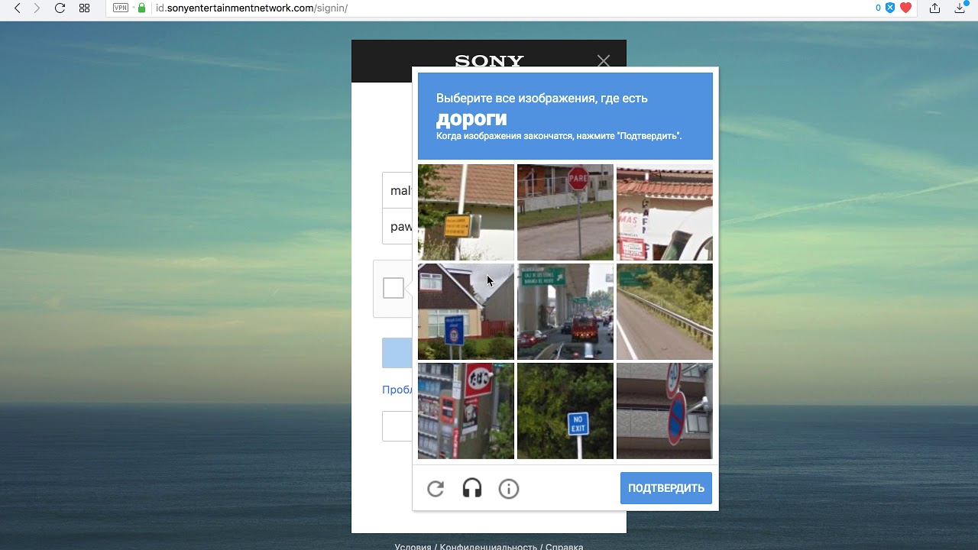
Task: Get a new captcha challenge
Action: (436, 489)
